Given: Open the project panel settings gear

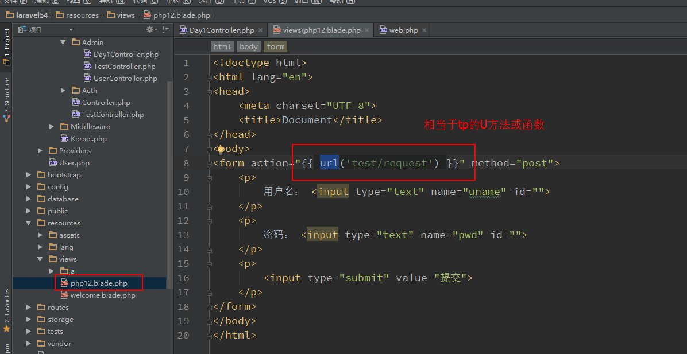Looking at the screenshot, I should pos(150,30).
